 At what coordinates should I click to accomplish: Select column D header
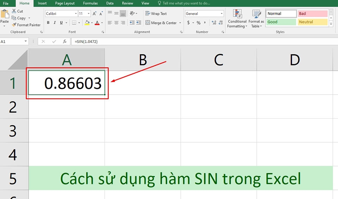coord(295,60)
